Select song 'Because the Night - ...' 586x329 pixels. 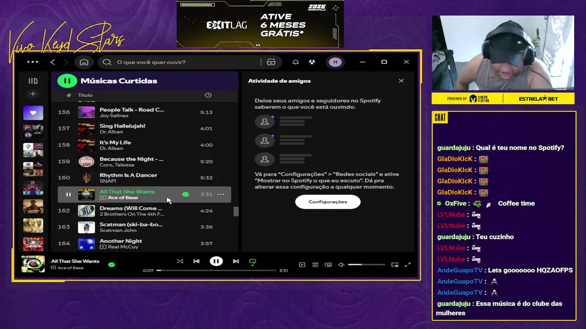(131, 159)
